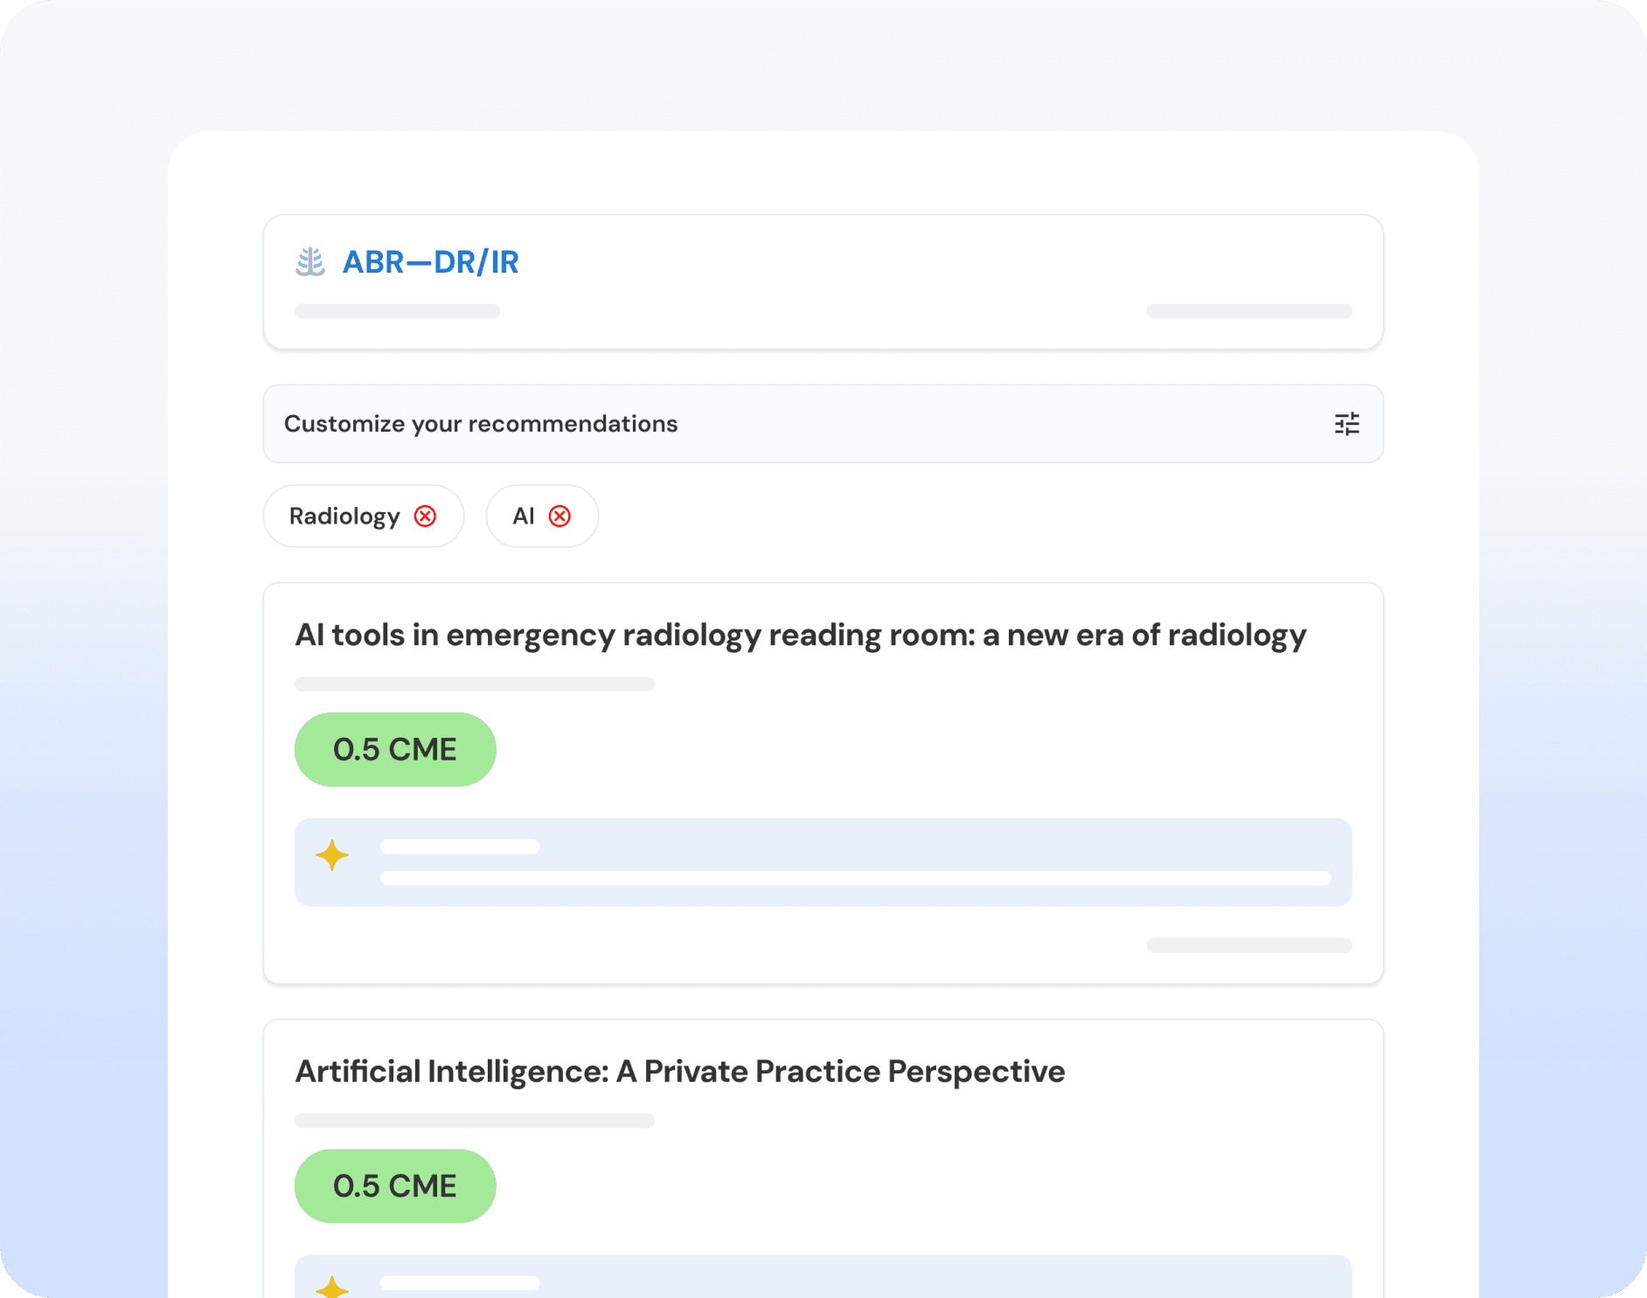The image size is (1647, 1298).
Task: Select the AI topic chip label
Action: [x=523, y=517]
